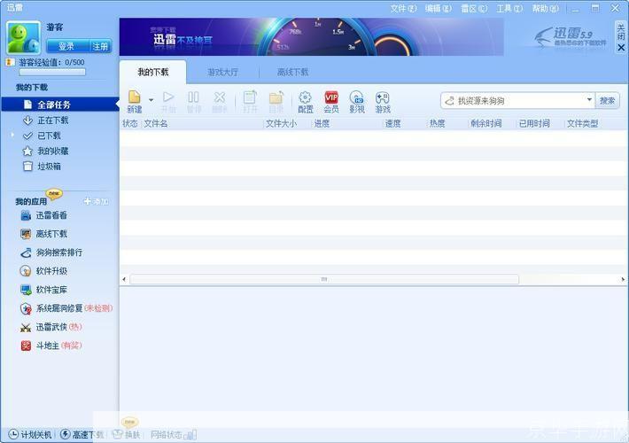The width and height of the screenshot is (629, 443).
Task: Click the 开始 start toolbar icon
Action: click(x=168, y=102)
